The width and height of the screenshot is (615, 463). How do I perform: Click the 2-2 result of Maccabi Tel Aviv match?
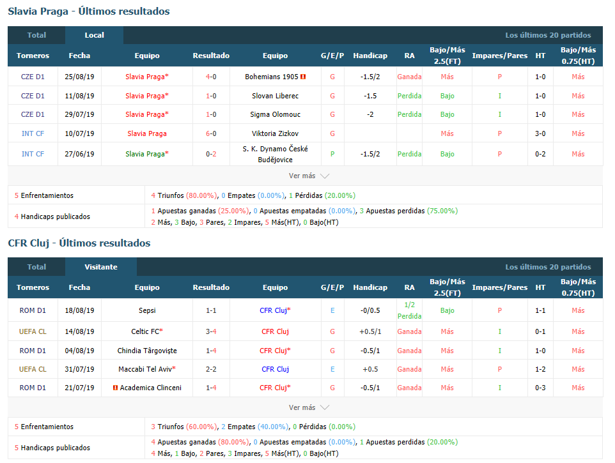[211, 369]
